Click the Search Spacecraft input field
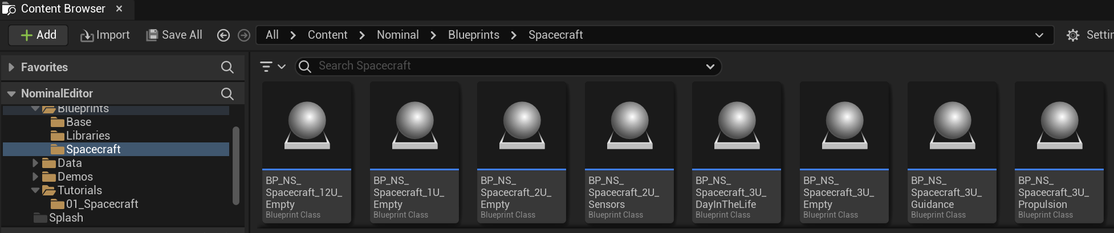Viewport: 1114px width, 233px height. pos(502,66)
